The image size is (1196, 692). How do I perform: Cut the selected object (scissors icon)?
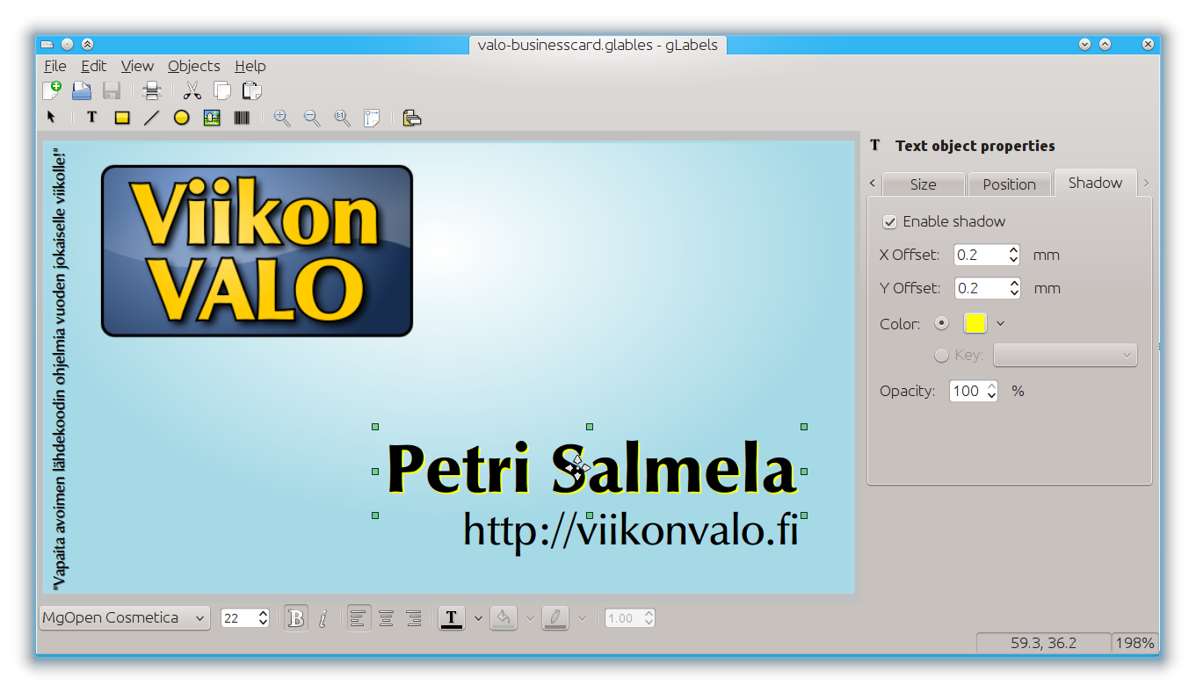tap(192, 90)
